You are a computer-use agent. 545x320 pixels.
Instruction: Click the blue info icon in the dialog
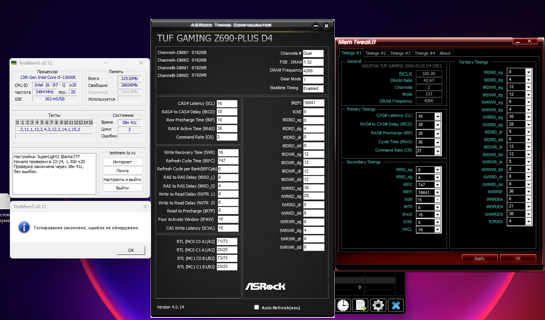[x=24, y=228]
